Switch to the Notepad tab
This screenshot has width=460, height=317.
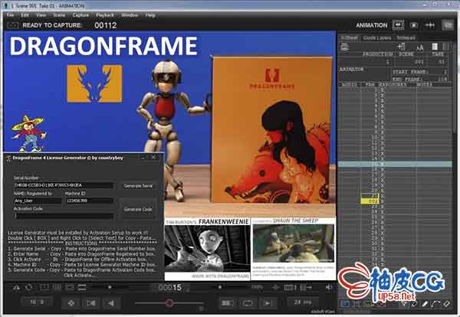(406, 38)
